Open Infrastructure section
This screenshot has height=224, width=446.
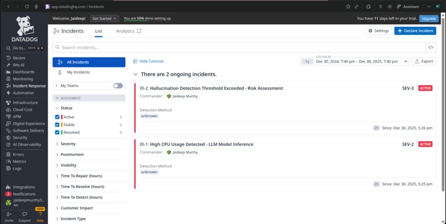click(x=25, y=103)
